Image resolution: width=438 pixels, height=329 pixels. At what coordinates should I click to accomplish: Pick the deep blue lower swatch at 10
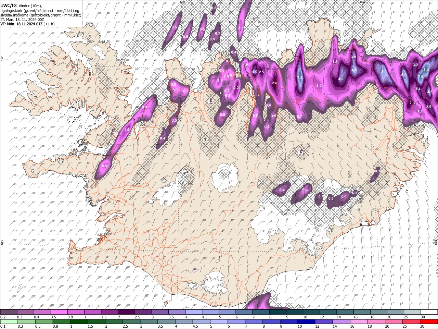pyautogui.click(x=306, y=321)
